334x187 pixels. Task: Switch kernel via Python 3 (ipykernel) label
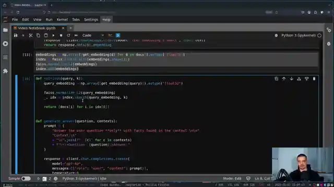(x=299, y=35)
